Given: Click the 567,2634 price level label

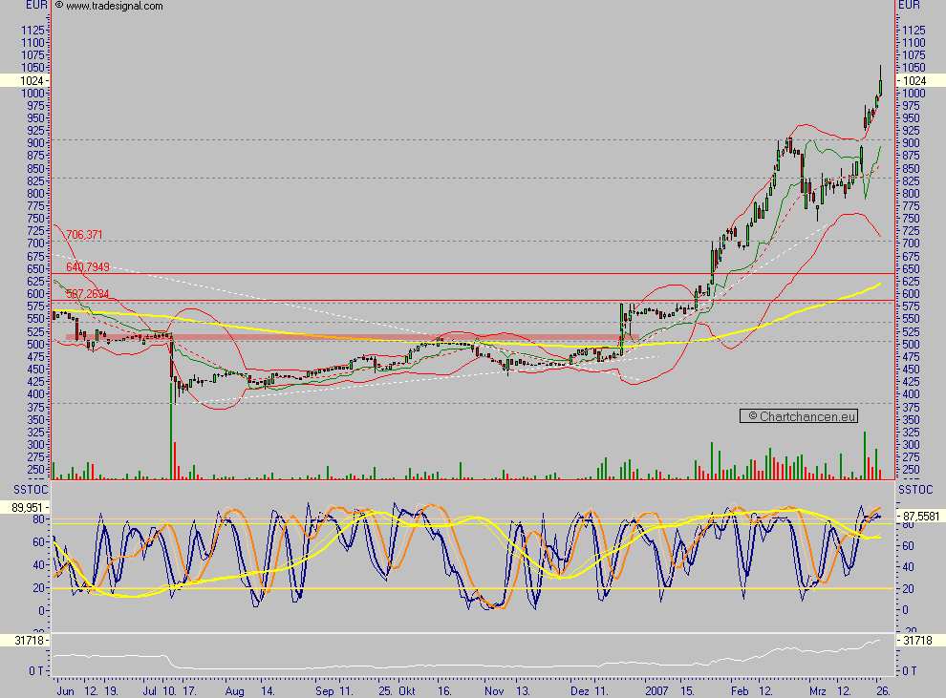Looking at the screenshot, I should (87, 295).
